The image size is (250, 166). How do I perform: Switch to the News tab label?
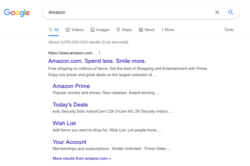pos(149,30)
